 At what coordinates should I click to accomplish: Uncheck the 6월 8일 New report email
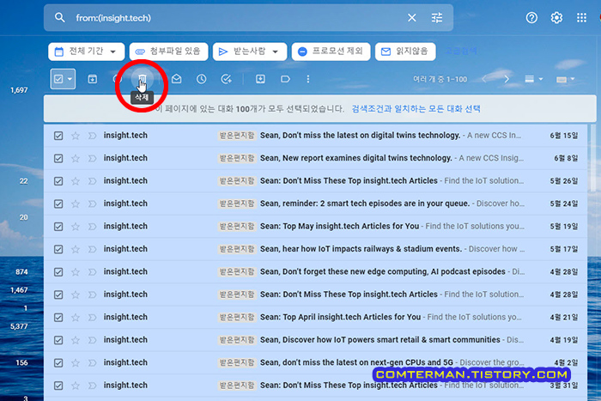point(58,158)
